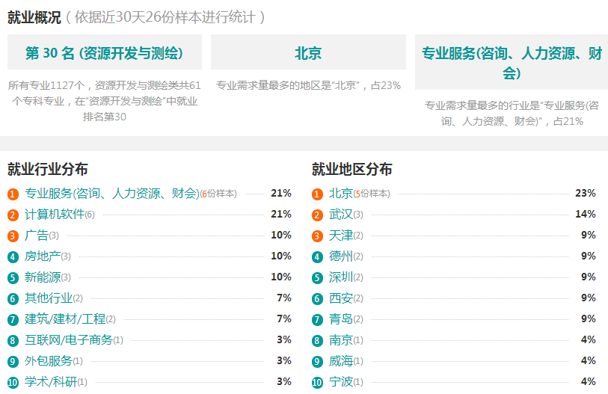Click rank 1 badge beside 北京 region row
This screenshot has width=608, height=394.
(317, 194)
